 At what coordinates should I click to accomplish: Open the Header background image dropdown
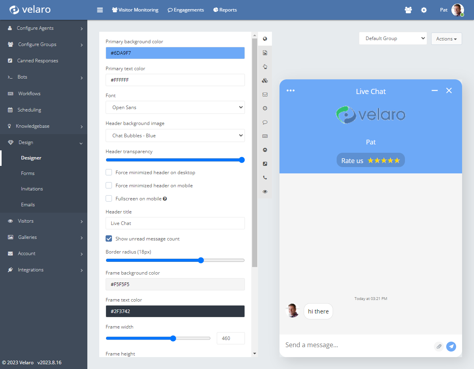pos(175,136)
